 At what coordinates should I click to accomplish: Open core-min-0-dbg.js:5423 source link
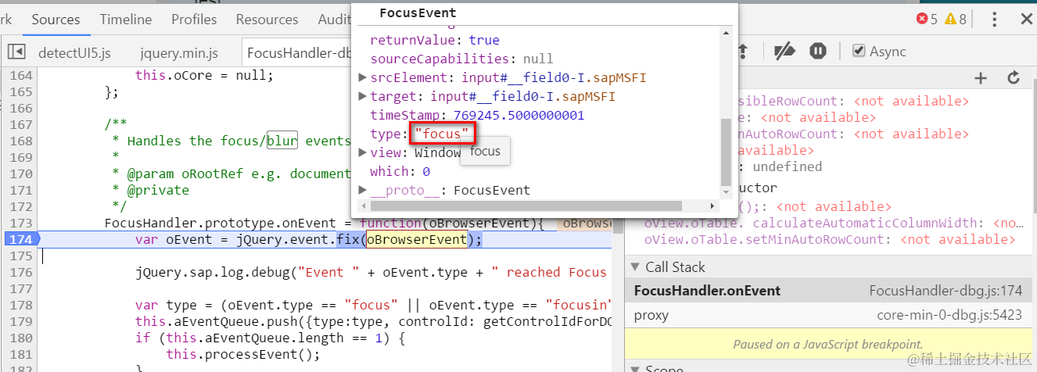click(949, 315)
